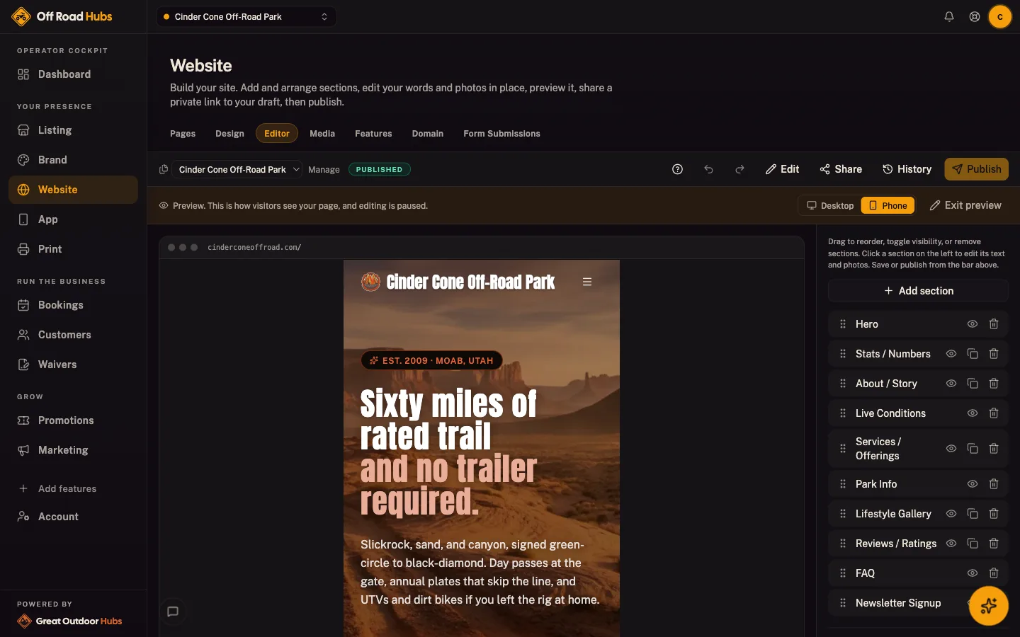Screen dimensions: 1020x637
Task: Open Waivers page
Action: point(73,365)
